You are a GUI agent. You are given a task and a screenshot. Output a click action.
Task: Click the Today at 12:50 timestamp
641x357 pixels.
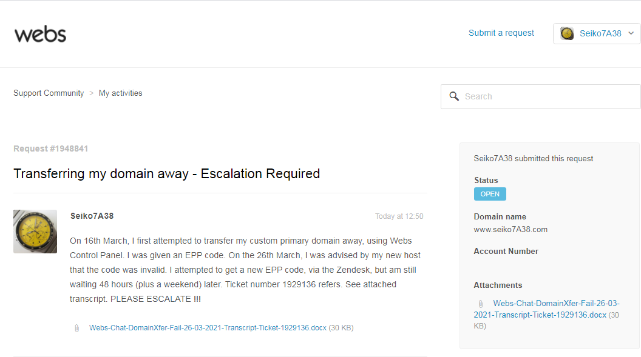point(399,216)
